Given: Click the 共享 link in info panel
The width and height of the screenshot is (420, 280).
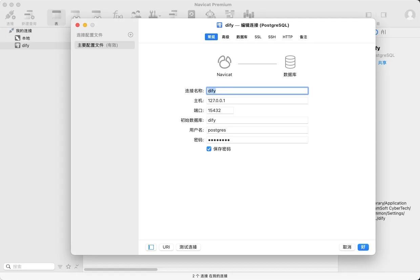Looking at the screenshot, I should tap(382, 63).
